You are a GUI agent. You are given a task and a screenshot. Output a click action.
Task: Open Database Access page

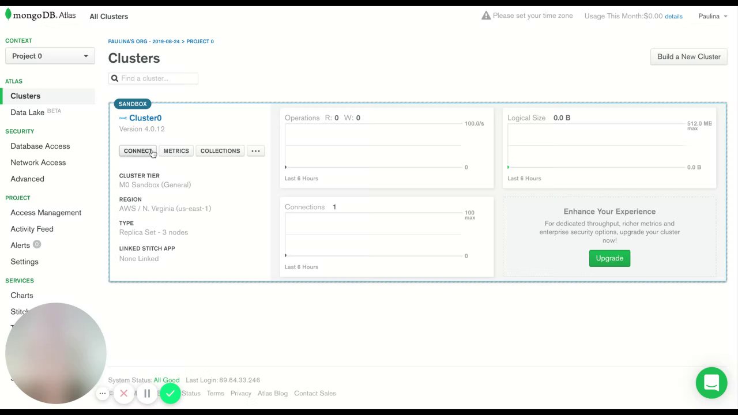click(40, 146)
